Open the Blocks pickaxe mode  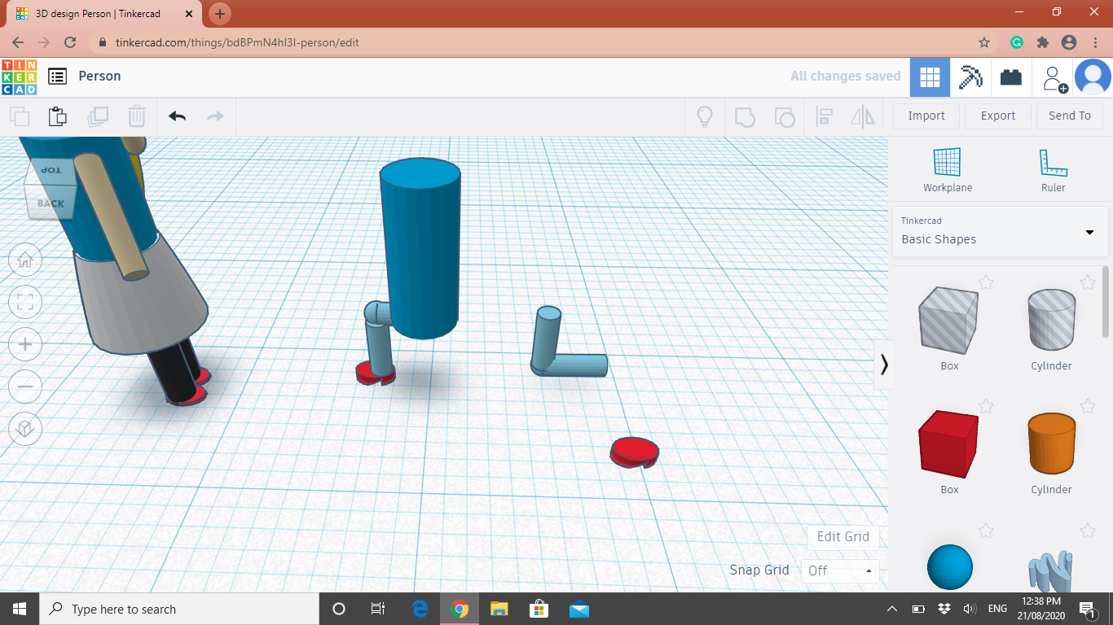(970, 77)
